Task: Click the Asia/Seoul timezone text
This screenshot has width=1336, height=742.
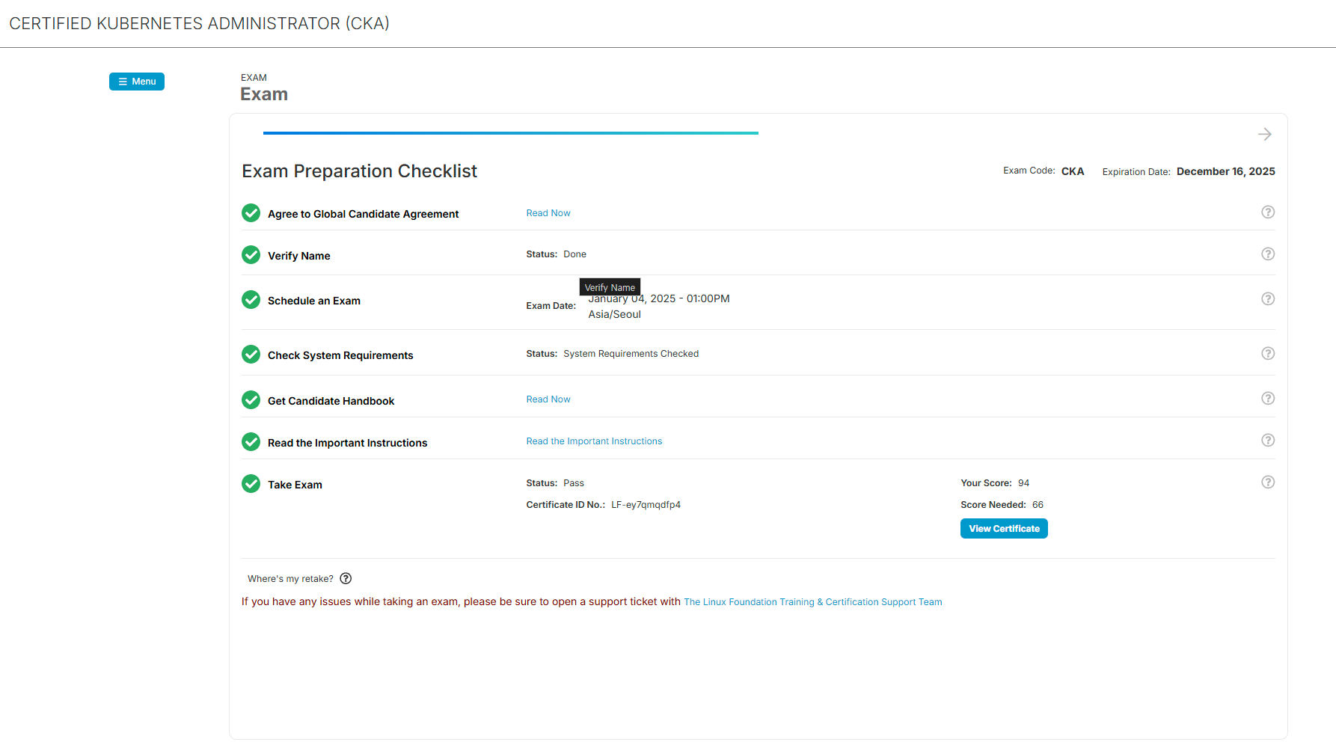Action: 614,314
